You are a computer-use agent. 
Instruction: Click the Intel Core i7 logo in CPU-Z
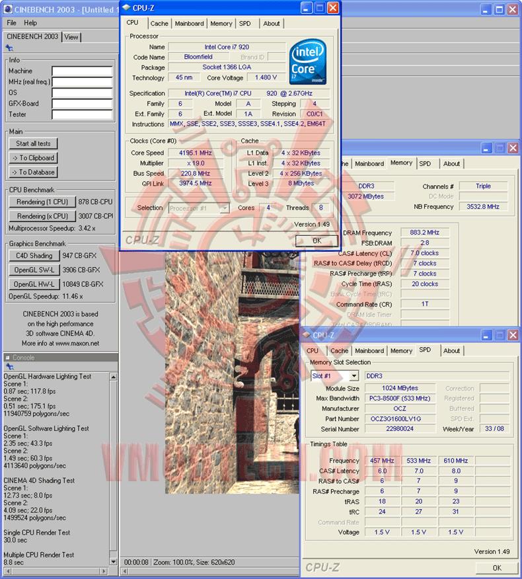click(x=307, y=61)
